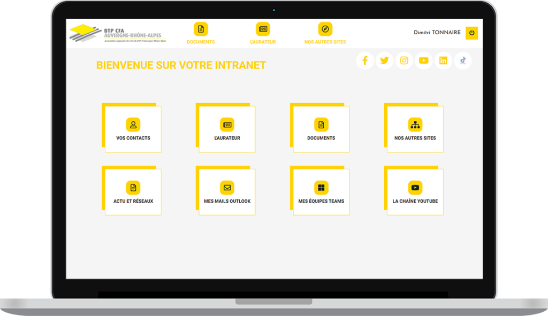Select L'Aurateur in the top navigation
This screenshot has height=316, width=548.
pyautogui.click(x=263, y=33)
